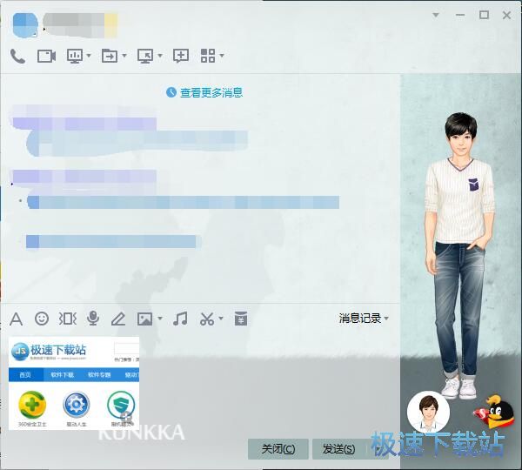Click the contact's avatar in the title area

tap(25, 25)
